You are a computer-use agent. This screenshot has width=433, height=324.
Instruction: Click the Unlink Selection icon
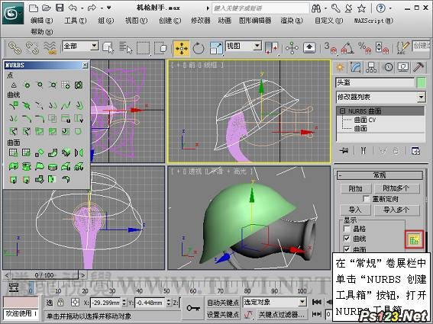[32, 48]
